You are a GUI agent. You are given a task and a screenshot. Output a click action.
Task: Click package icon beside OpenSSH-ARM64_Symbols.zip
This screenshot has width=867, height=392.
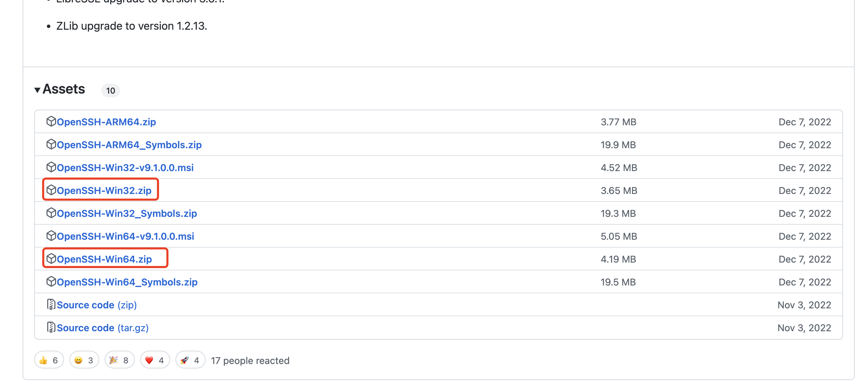(x=51, y=144)
